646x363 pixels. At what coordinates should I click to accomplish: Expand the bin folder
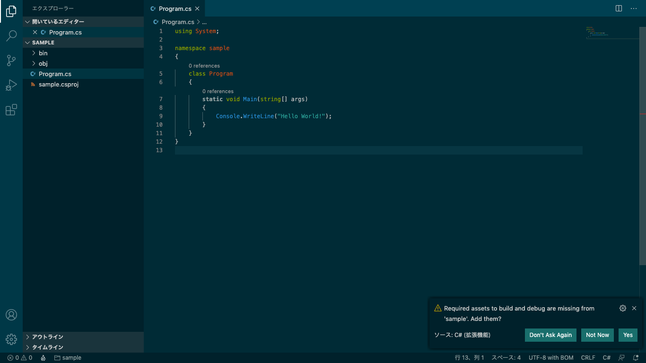(x=83, y=53)
